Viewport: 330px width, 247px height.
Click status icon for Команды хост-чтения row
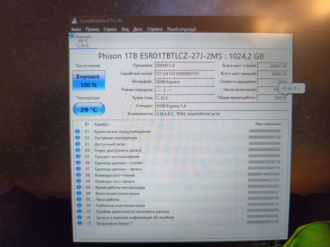tap(79, 175)
